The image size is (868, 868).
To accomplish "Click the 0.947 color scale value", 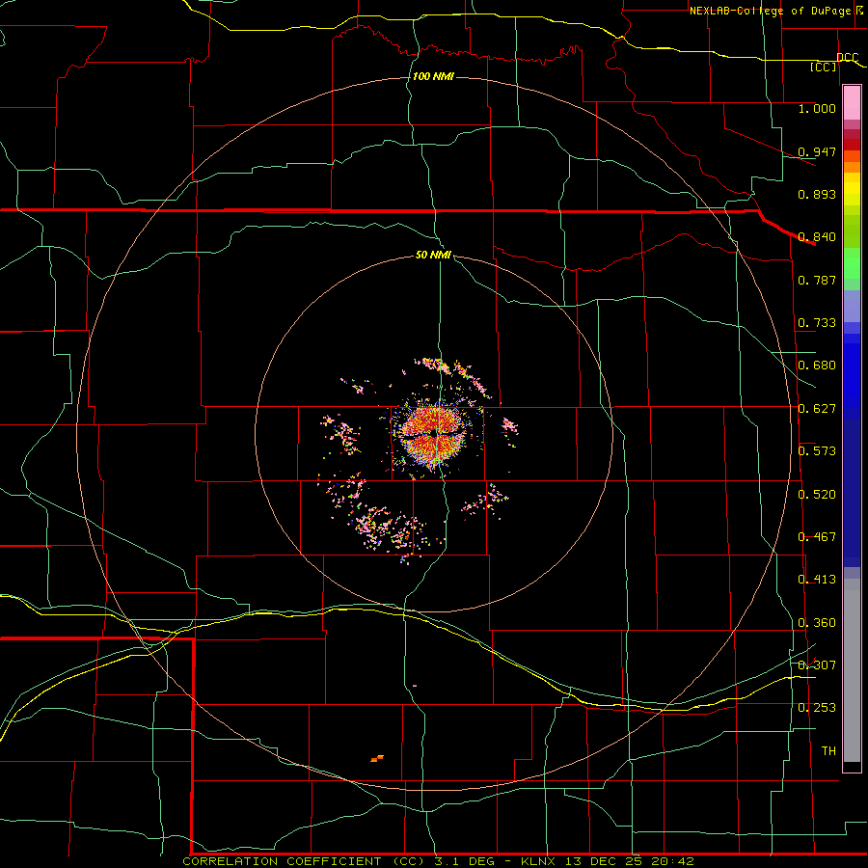I will pyautogui.click(x=817, y=151).
